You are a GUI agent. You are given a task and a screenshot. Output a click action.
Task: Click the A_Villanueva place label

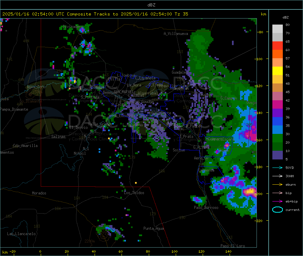(176, 34)
